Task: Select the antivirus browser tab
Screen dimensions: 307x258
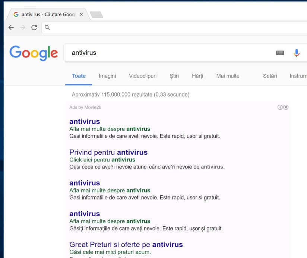Action: (x=48, y=14)
